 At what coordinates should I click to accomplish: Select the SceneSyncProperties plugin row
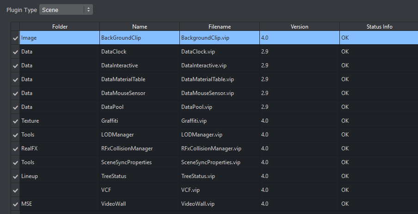coord(126,162)
